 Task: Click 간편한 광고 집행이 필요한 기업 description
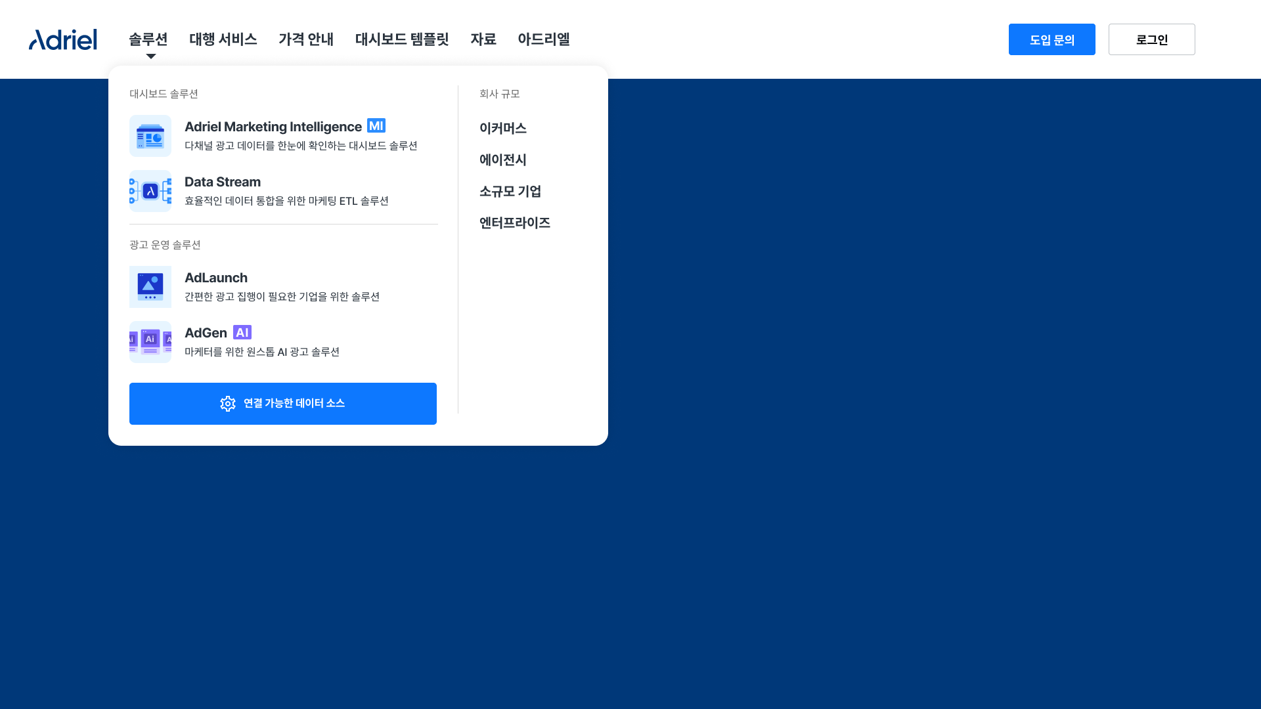click(x=282, y=297)
